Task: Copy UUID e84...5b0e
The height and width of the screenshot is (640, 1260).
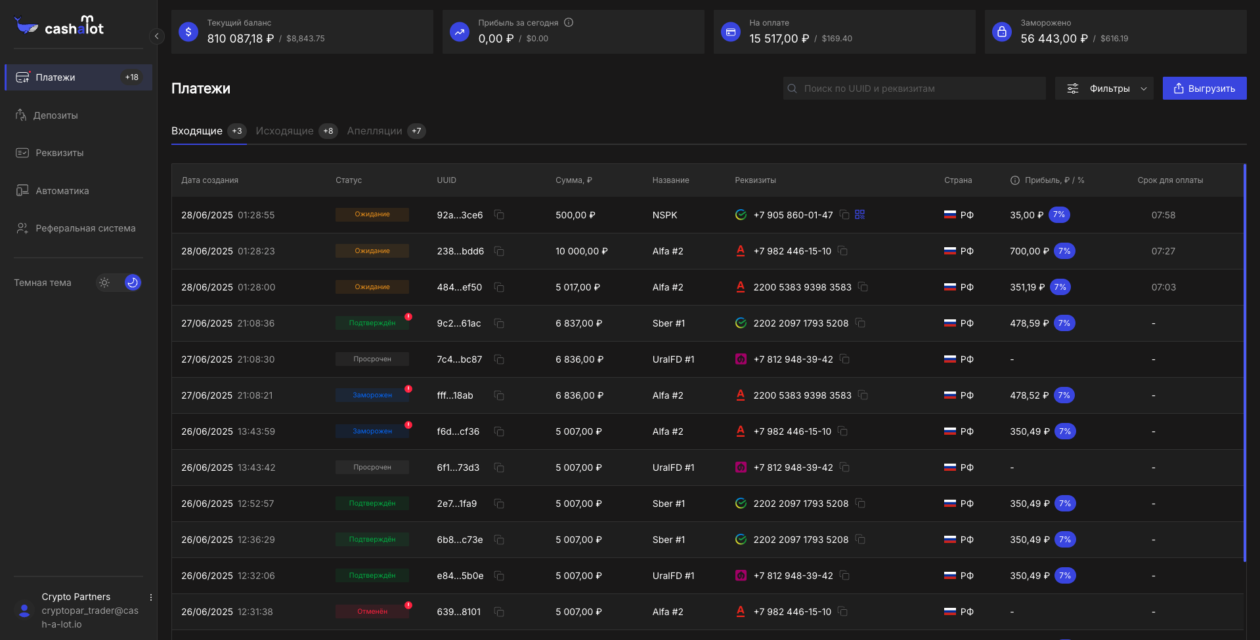Action: point(499,576)
